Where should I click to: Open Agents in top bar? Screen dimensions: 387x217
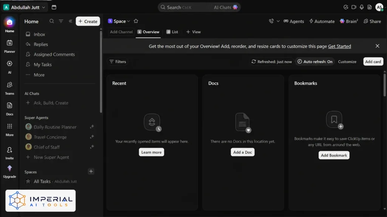coord(294,21)
